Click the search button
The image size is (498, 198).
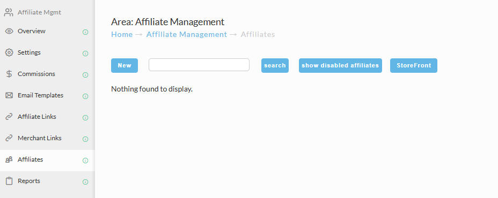(275, 66)
